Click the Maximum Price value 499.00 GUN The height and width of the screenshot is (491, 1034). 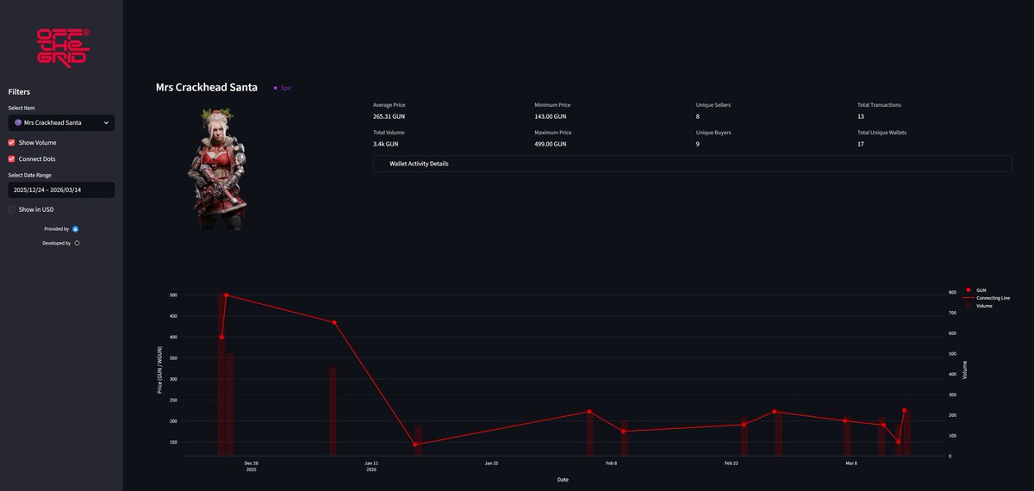click(x=551, y=145)
